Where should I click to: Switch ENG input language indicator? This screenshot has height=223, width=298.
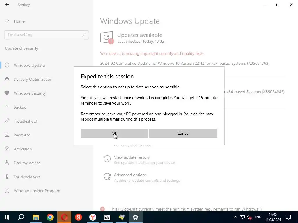point(258,217)
